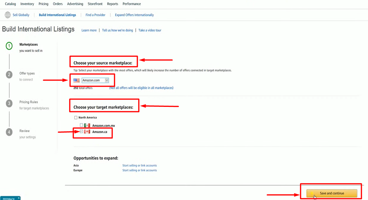
Task: Toggle the North America checkbox
Action: tap(76, 118)
